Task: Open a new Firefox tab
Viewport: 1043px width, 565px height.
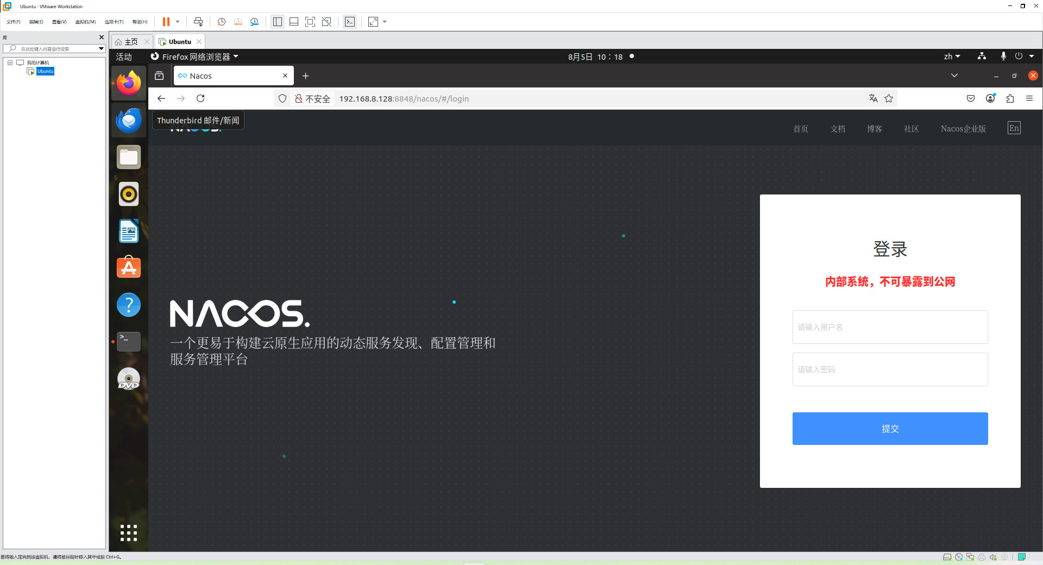Action: pos(305,76)
